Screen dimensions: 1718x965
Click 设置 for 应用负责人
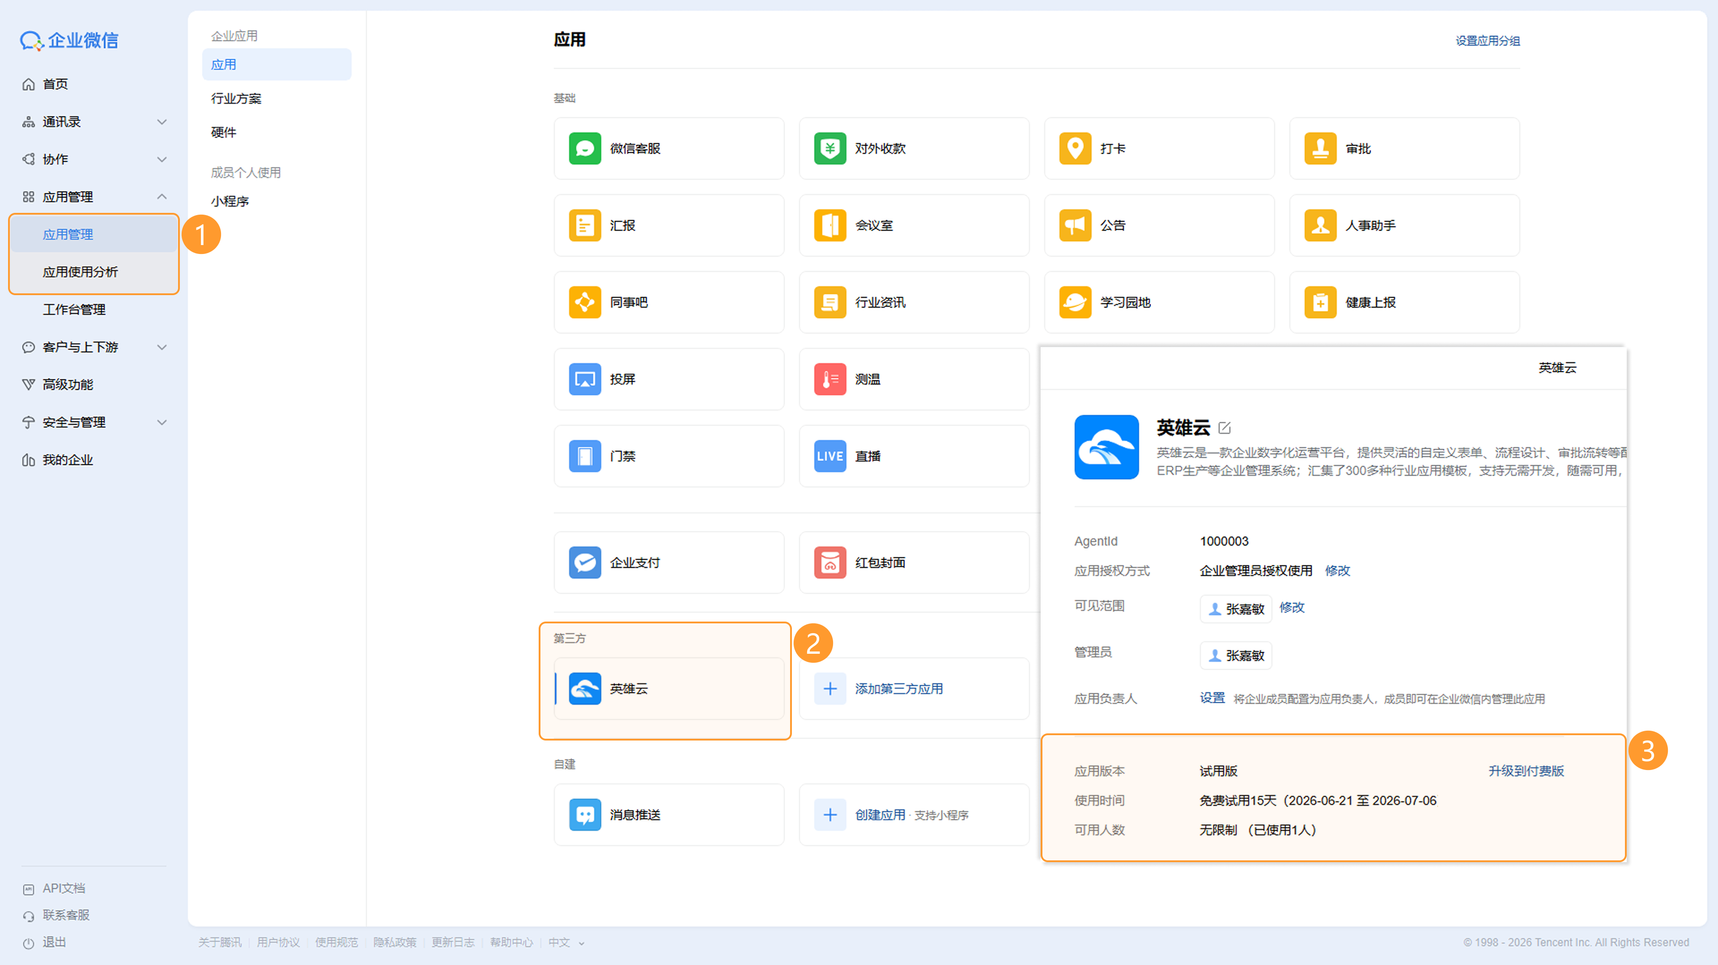coord(1212,698)
